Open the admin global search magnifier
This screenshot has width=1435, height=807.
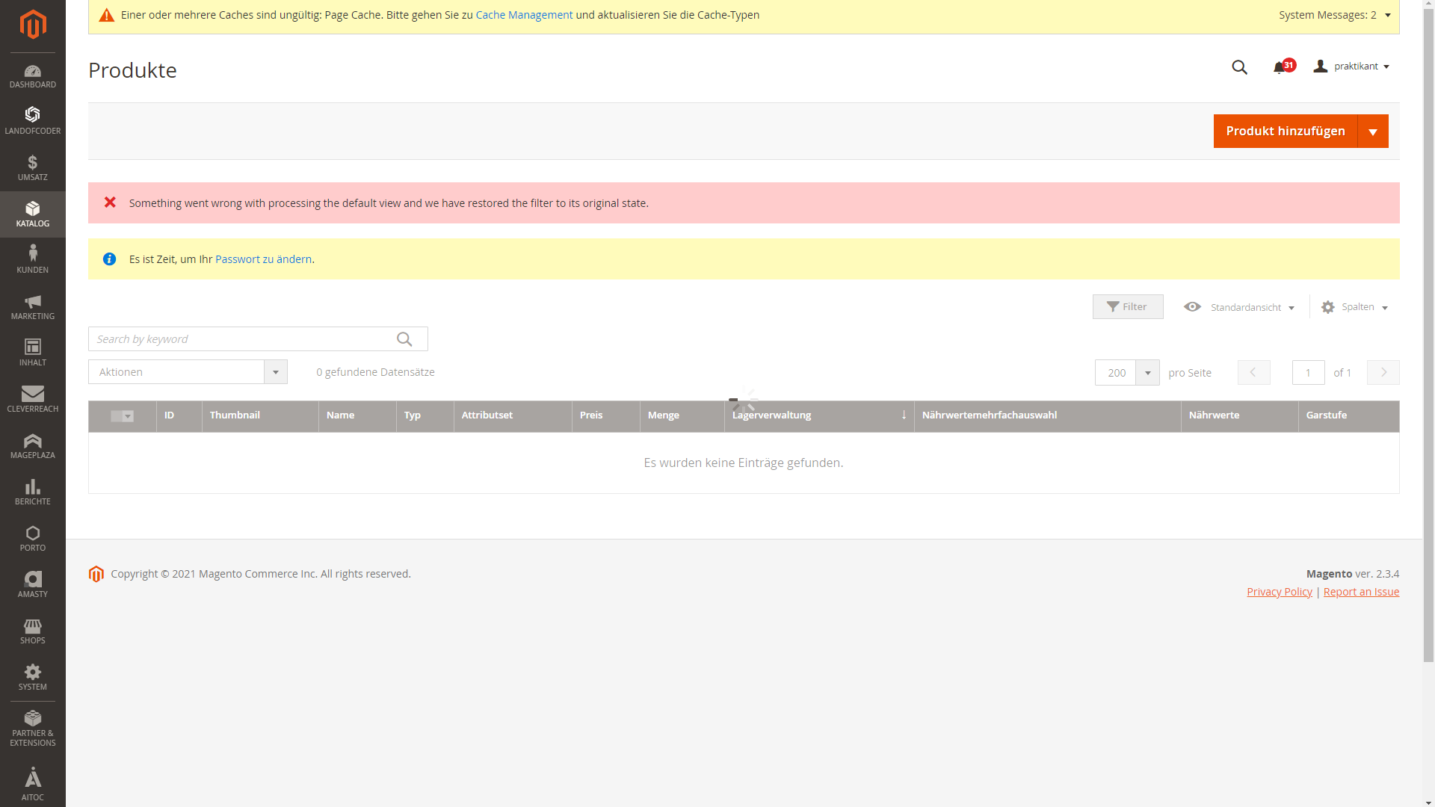pos(1240,67)
